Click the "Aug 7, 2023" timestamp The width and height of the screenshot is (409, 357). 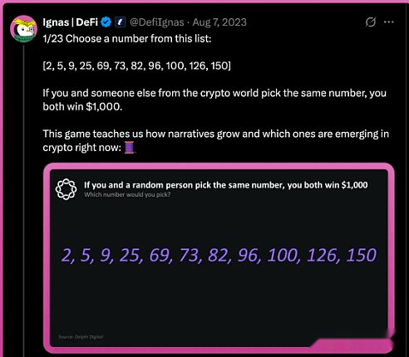point(219,22)
